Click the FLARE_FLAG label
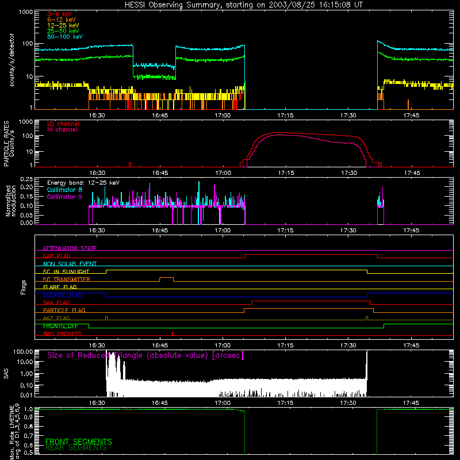This screenshot has width=460, height=460. pos(60,287)
